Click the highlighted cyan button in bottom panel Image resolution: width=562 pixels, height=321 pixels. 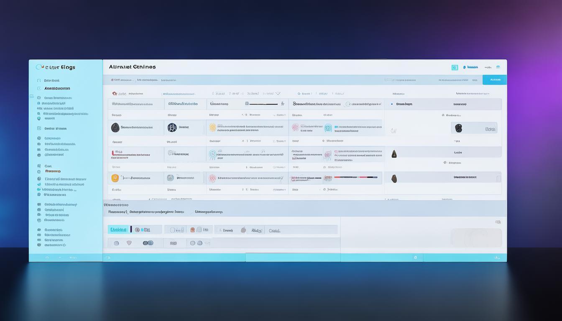tap(118, 229)
